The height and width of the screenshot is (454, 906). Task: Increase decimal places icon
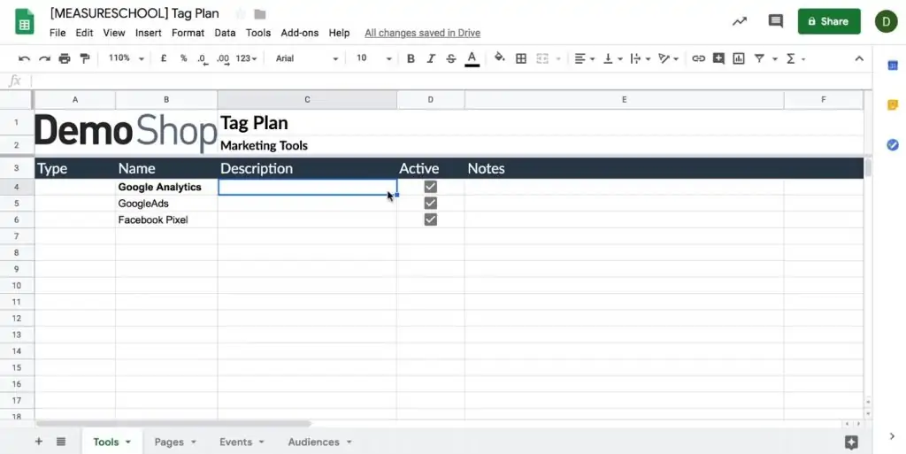pyautogui.click(x=222, y=59)
